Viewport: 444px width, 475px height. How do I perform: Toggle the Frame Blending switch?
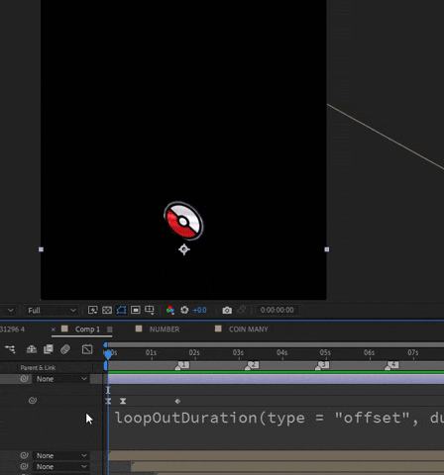tap(49, 349)
